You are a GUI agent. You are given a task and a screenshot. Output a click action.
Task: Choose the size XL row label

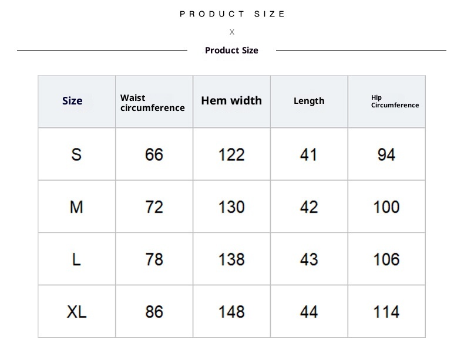tap(76, 312)
